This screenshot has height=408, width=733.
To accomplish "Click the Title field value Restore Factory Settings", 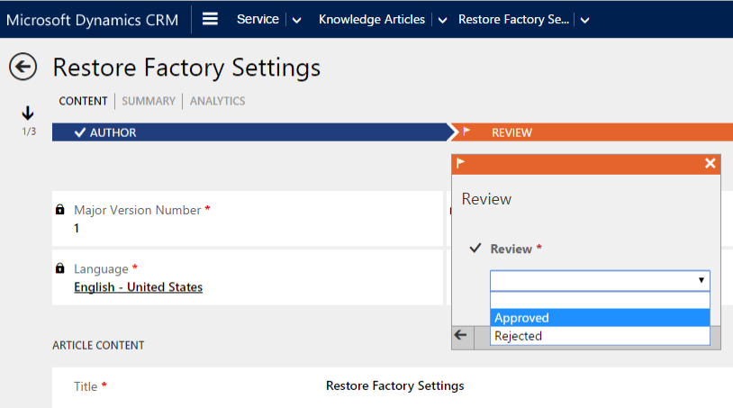I will (395, 385).
